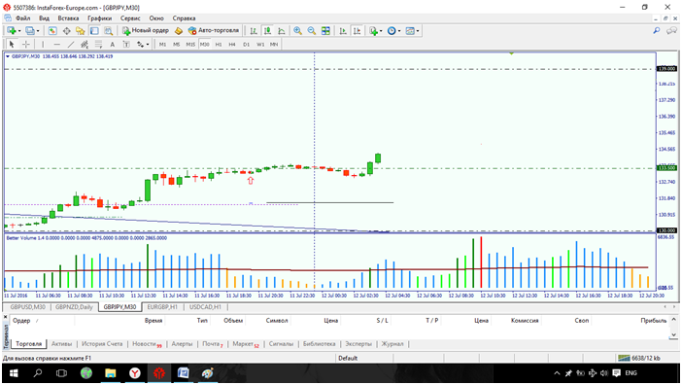The image size is (682, 385).
Task: Set timeframe to H4
Action: 232,45
